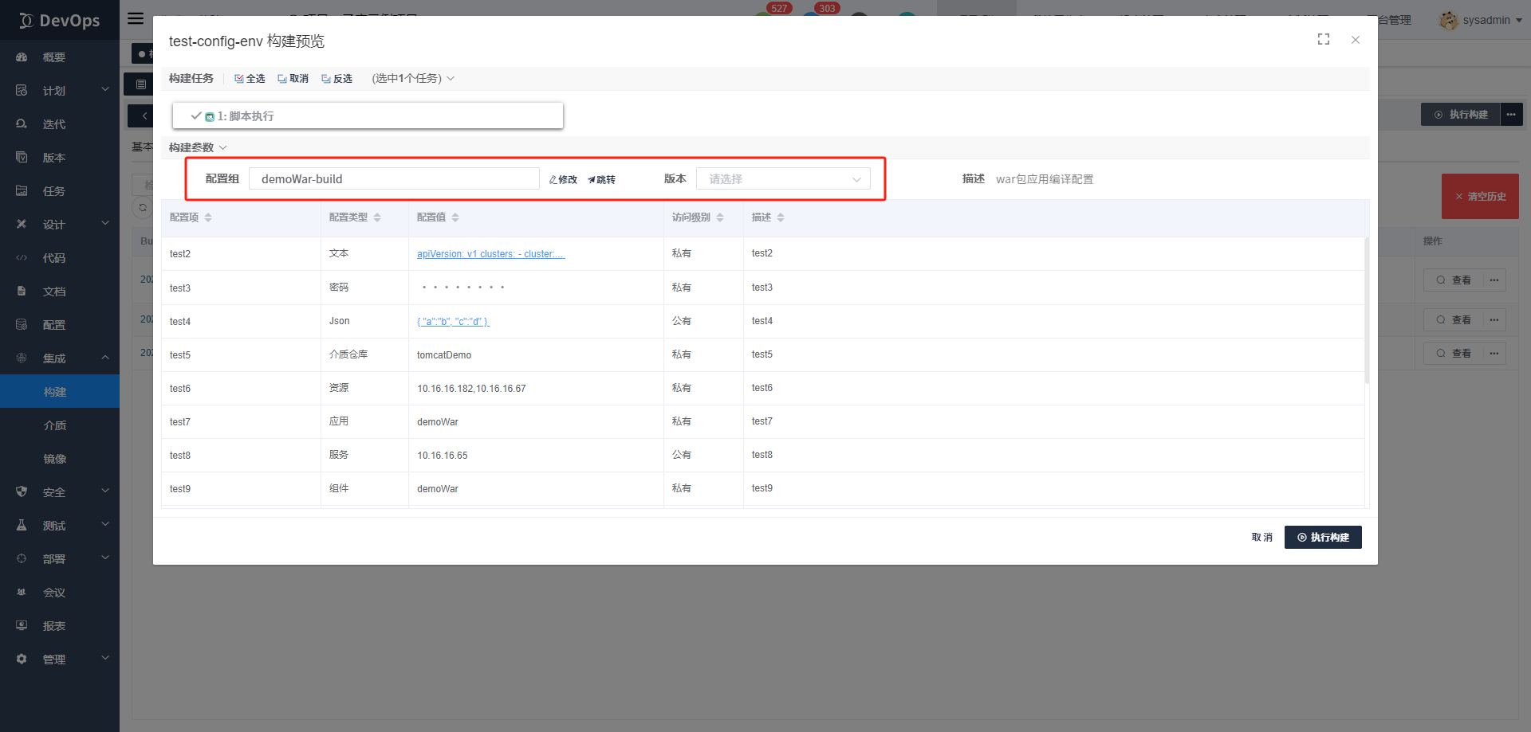Open the 概要 overview page in sidebar

(x=54, y=57)
